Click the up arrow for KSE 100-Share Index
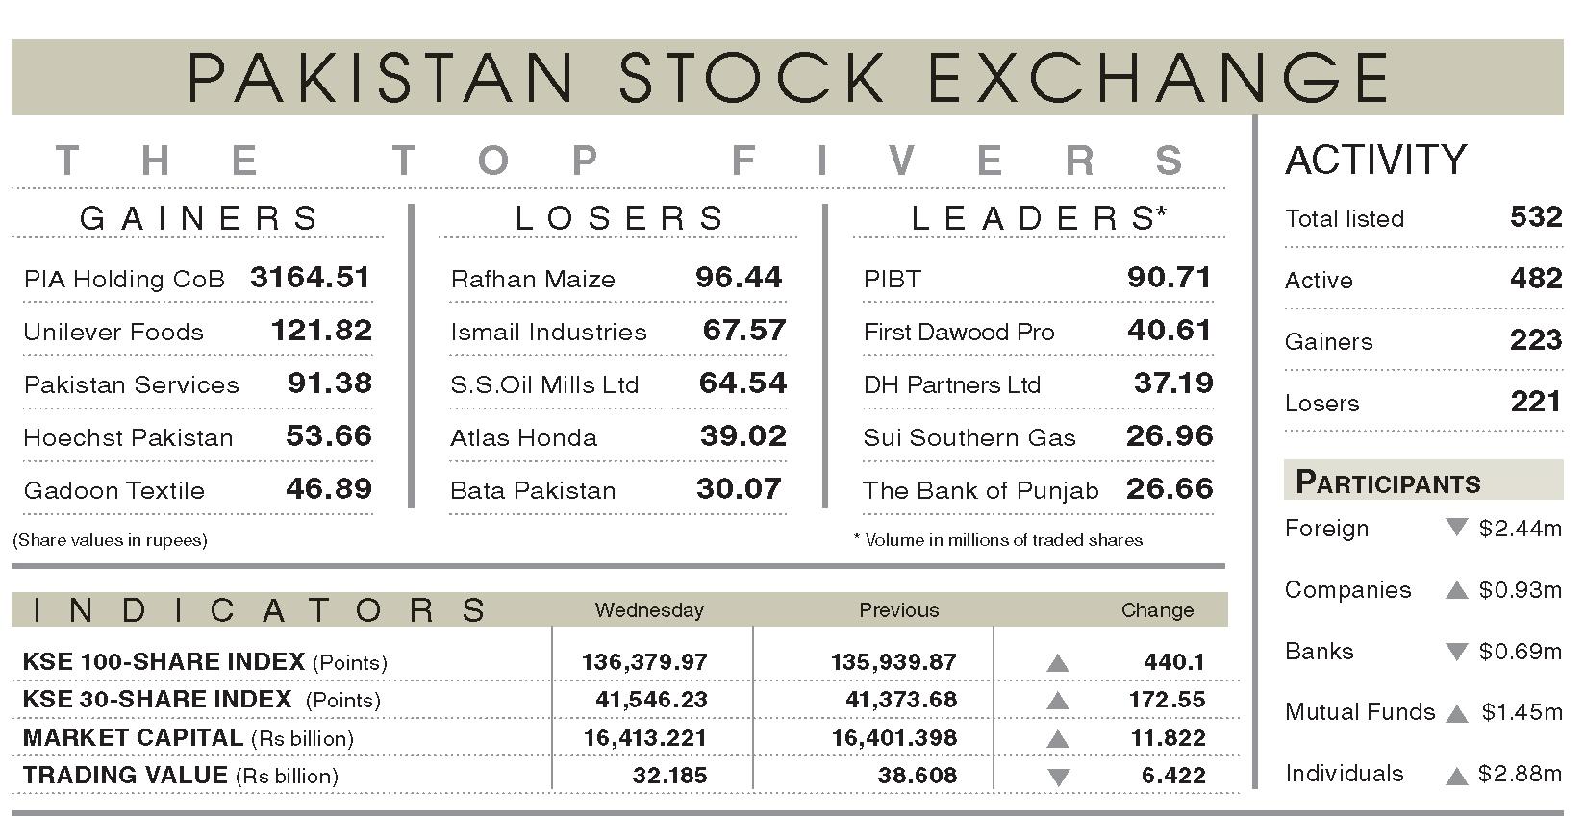Viewport: 1585px width, 816px height. coord(1058,662)
